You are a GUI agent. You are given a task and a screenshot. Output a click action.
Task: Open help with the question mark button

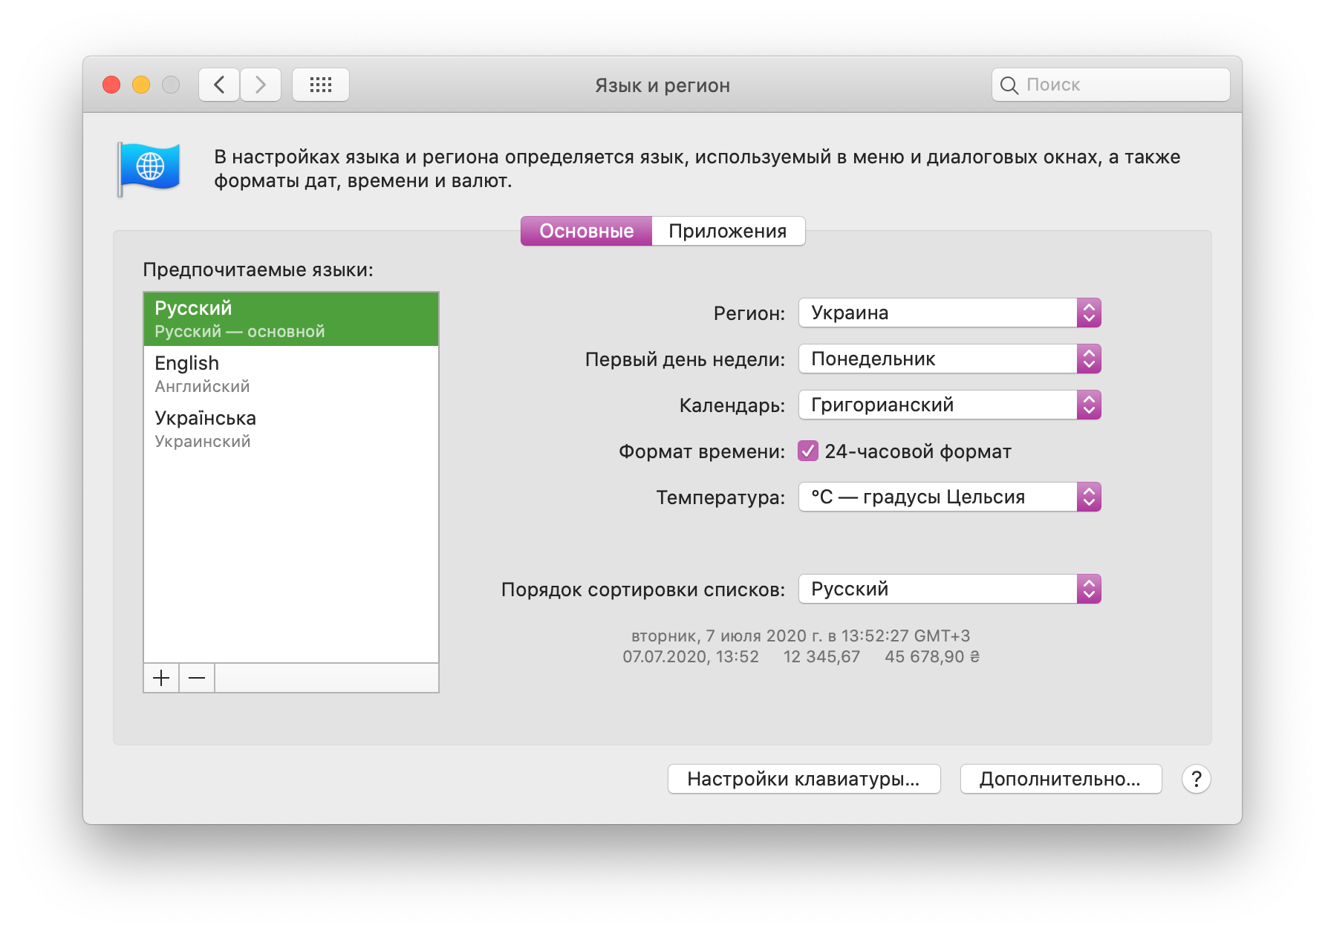[x=1196, y=779]
